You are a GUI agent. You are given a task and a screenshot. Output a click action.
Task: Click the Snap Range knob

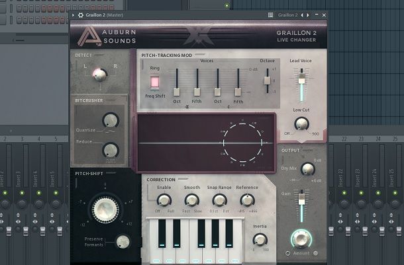tap(219, 200)
